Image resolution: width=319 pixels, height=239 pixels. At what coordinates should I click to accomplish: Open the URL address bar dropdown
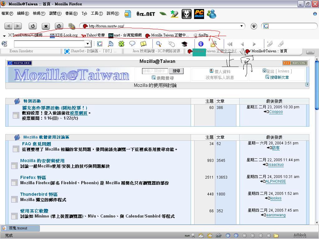241,26
